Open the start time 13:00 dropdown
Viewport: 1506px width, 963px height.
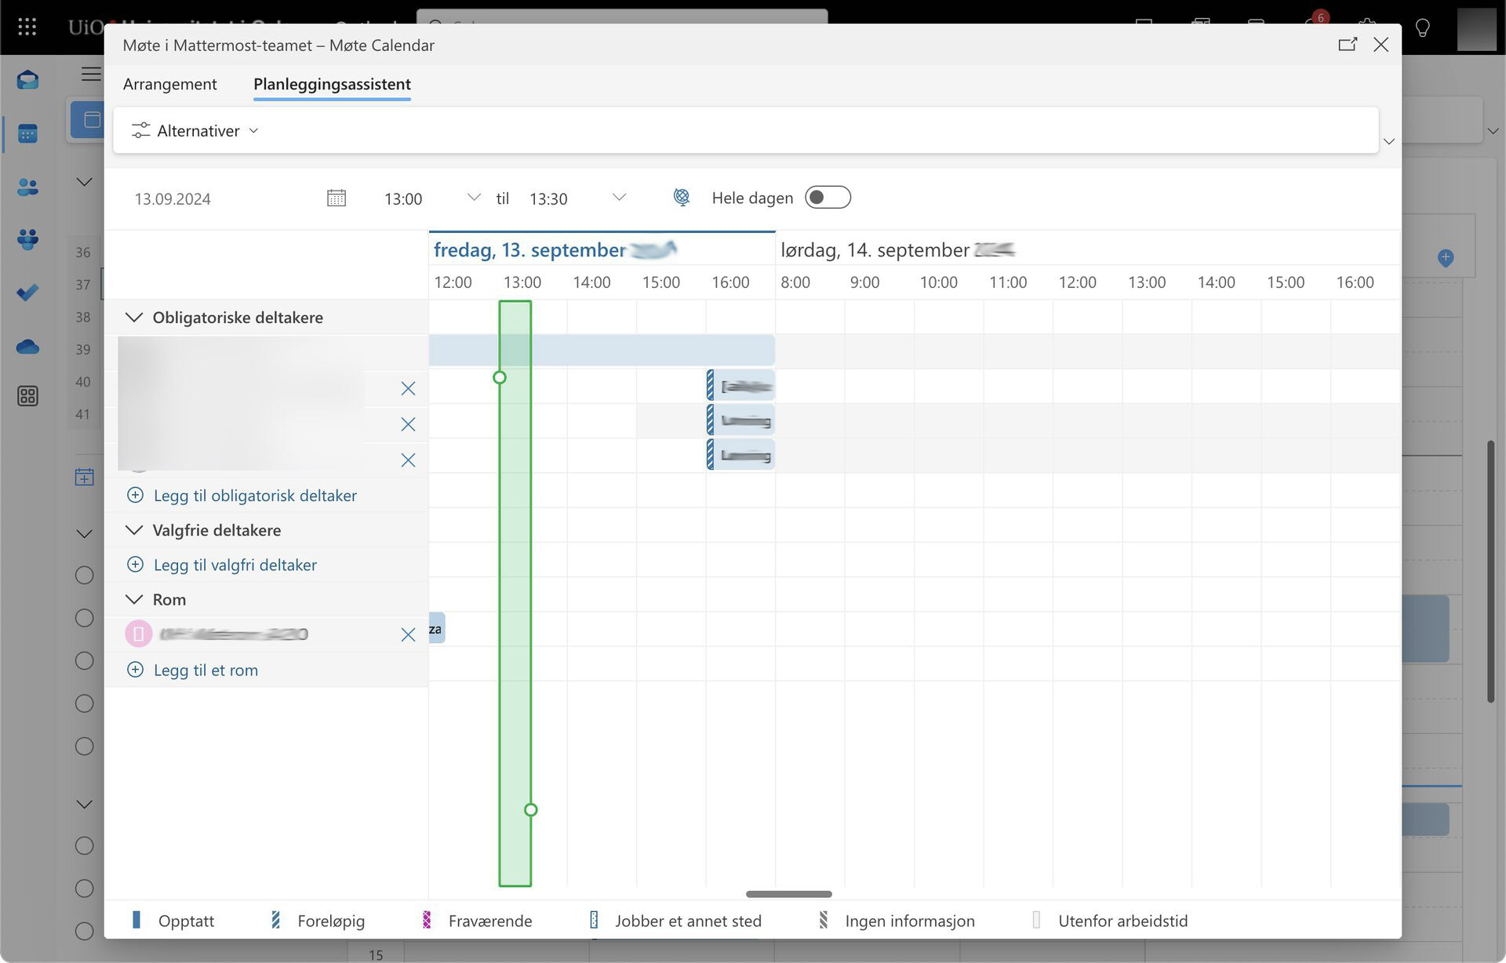[x=474, y=198]
